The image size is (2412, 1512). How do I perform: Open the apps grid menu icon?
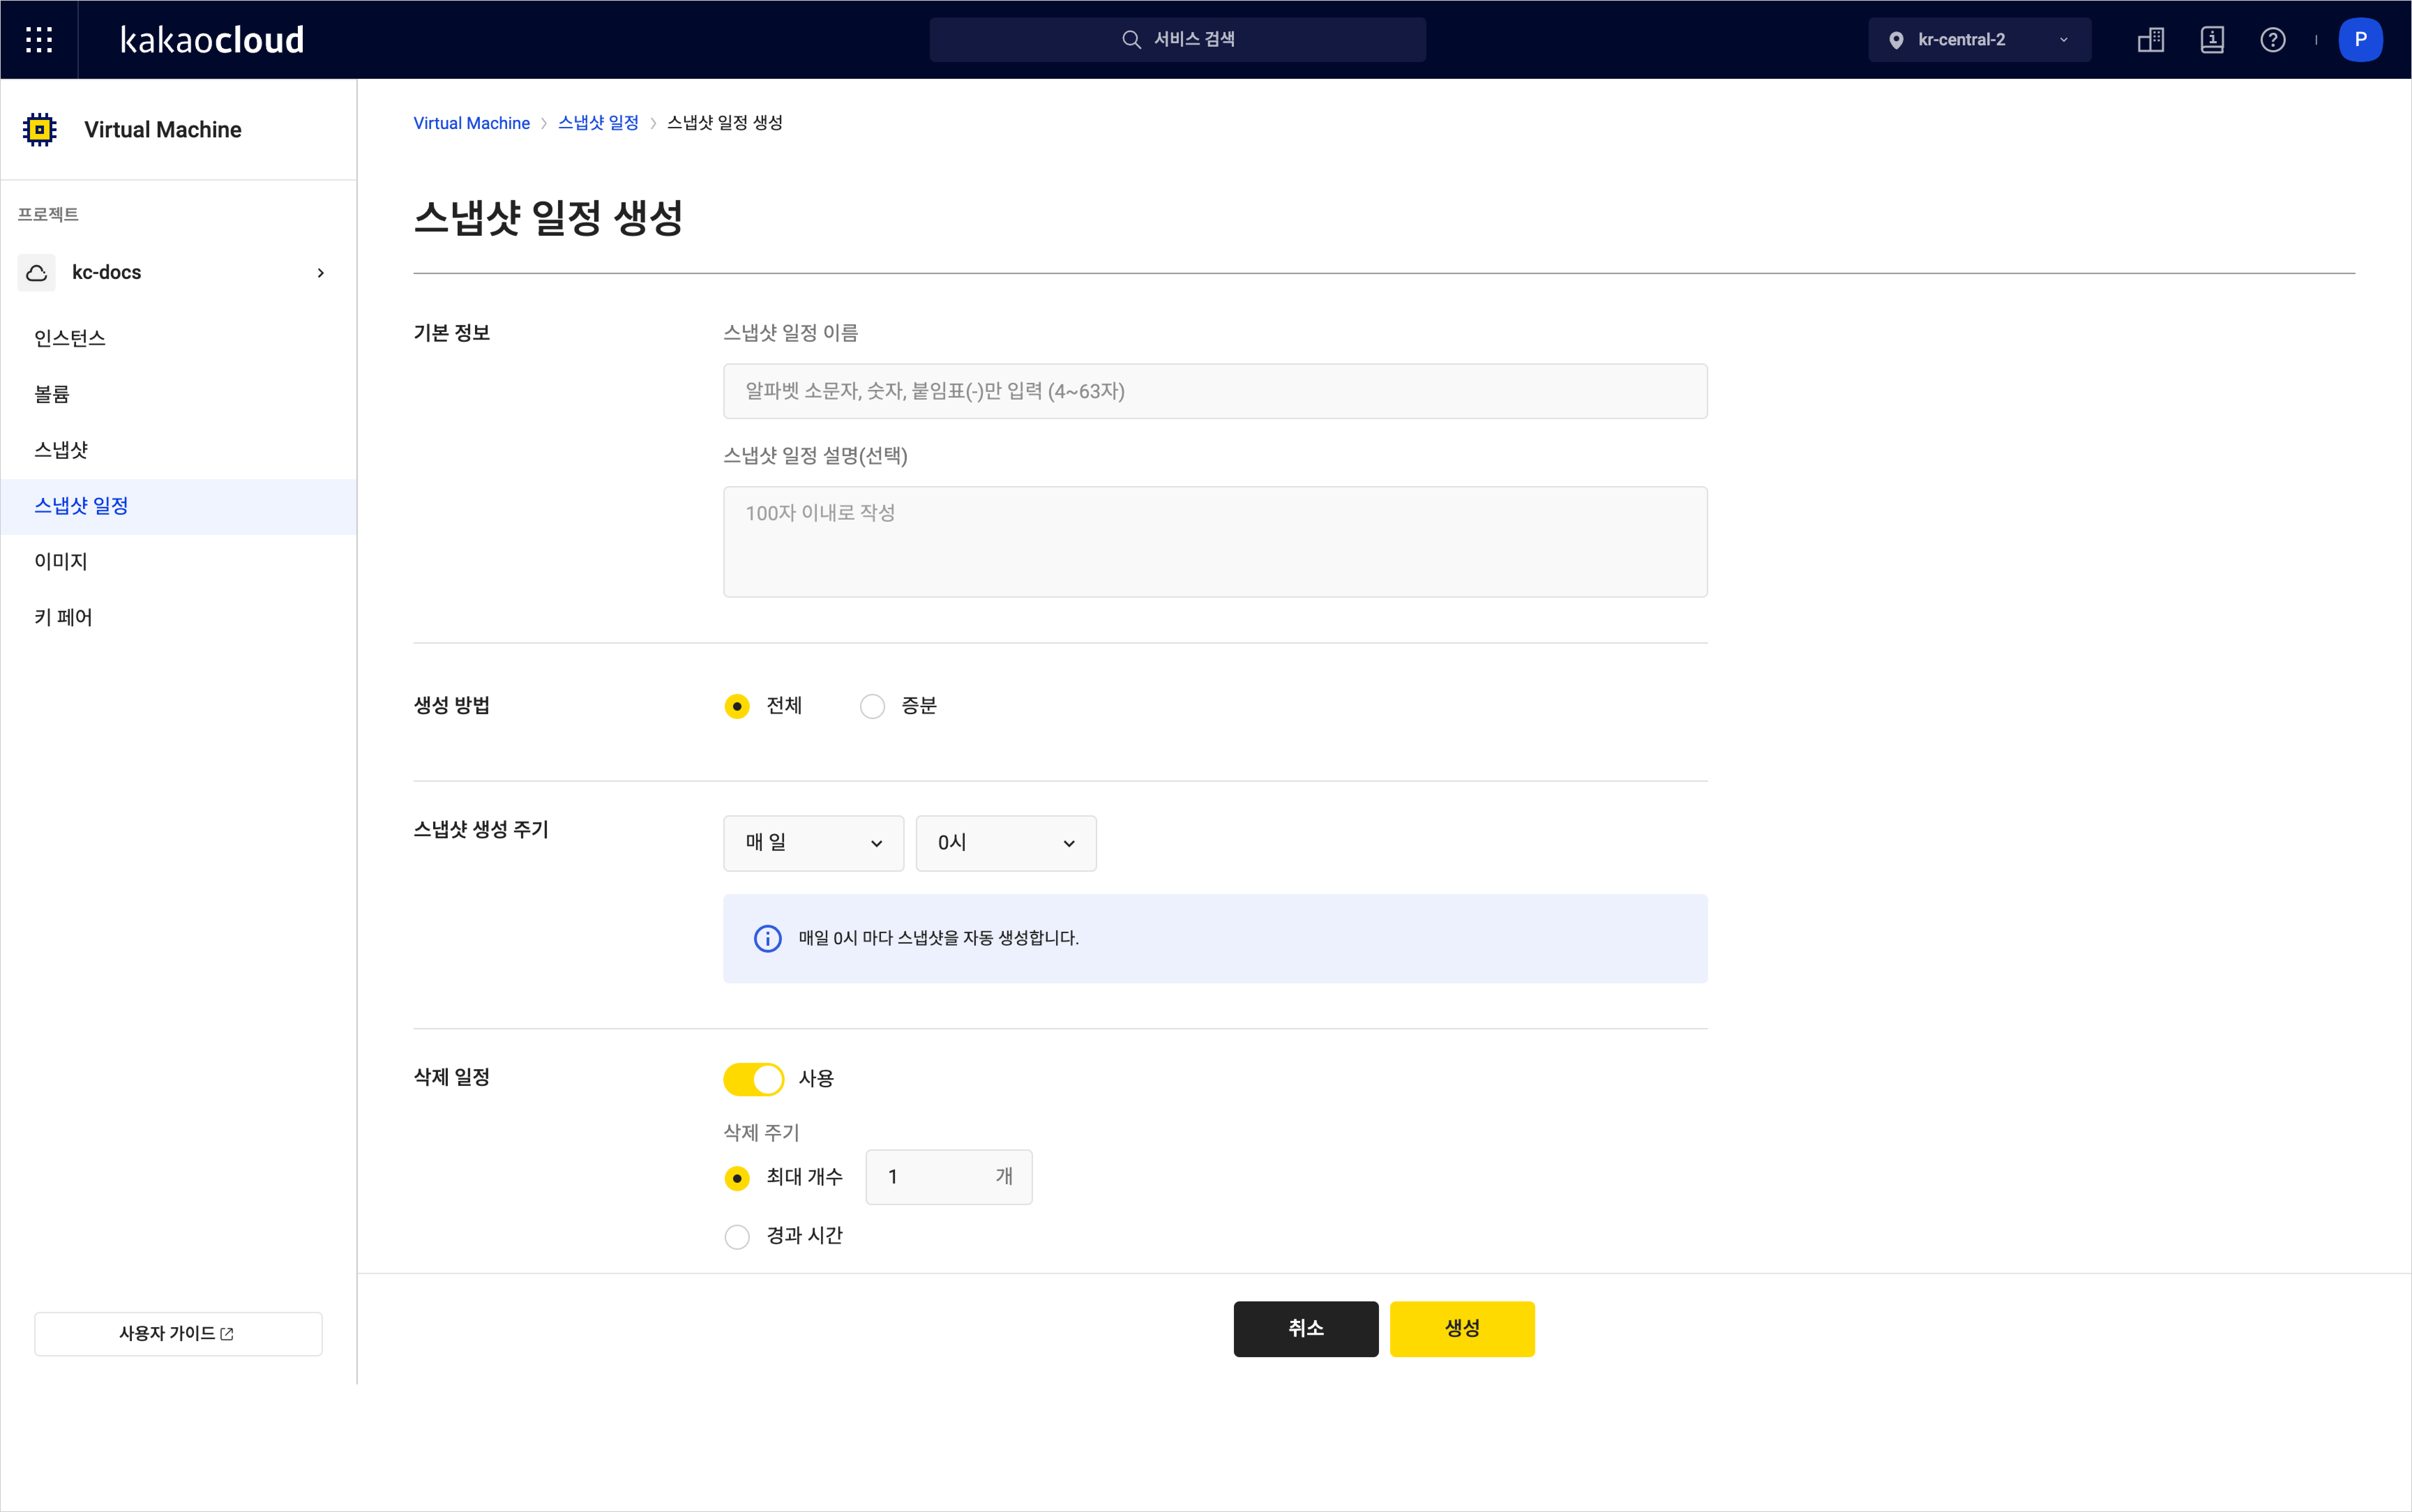(x=39, y=40)
